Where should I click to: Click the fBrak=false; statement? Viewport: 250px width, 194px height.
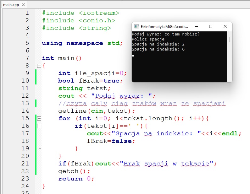(x=111, y=141)
